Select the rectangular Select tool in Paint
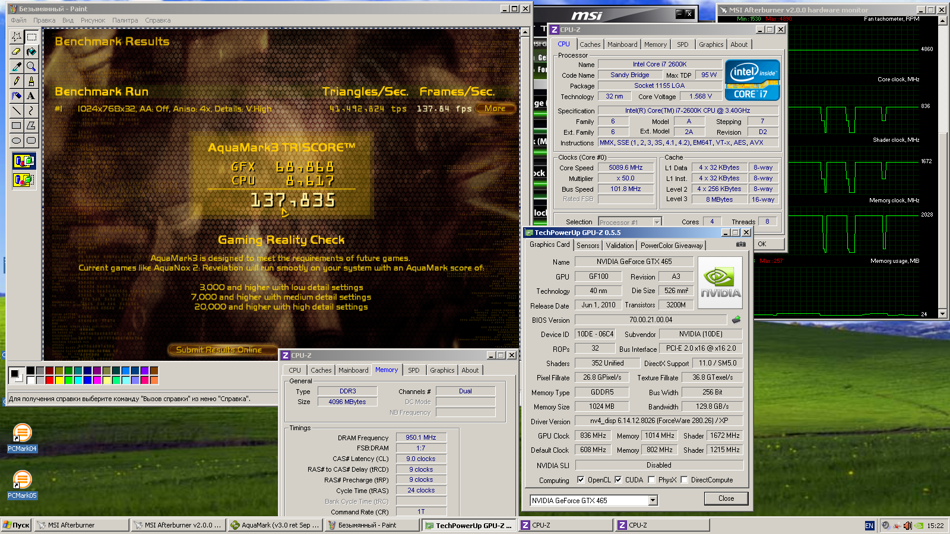 (31, 37)
